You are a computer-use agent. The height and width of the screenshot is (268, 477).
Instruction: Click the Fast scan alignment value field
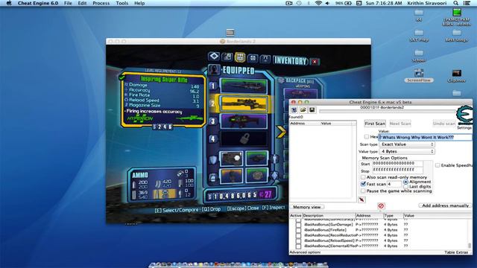(394, 184)
